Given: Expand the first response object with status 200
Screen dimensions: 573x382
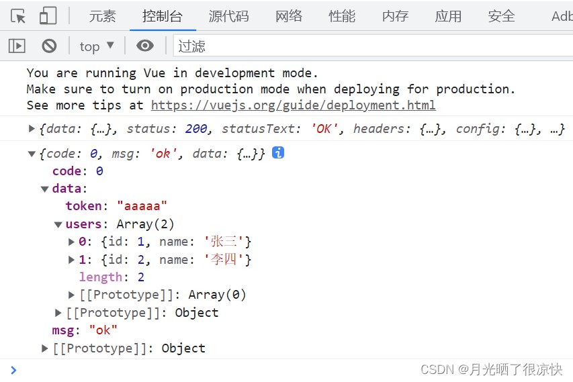Looking at the screenshot, I should 32,128.
